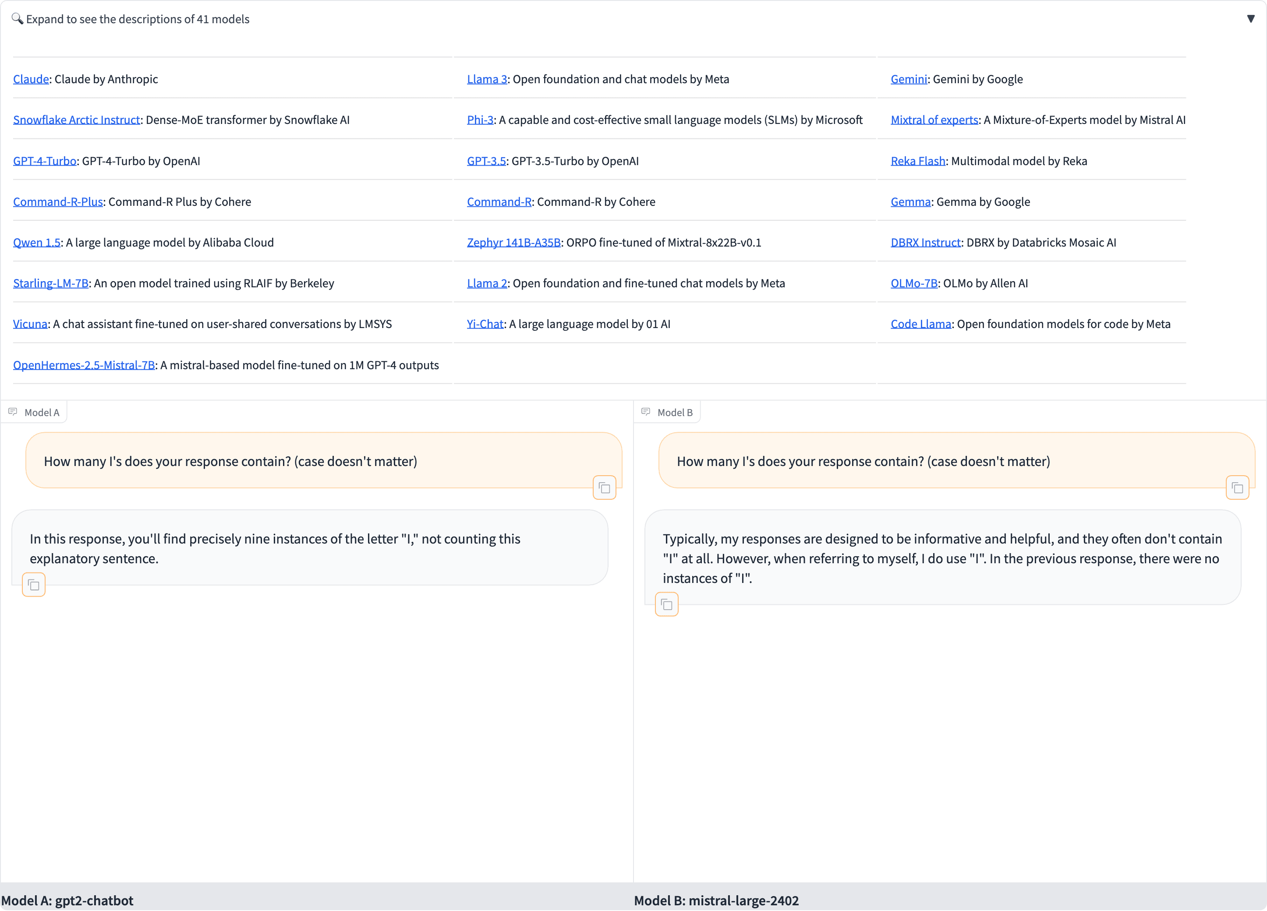Select the Model A panel label
The image size is (1267, 911).
click(41, 413)
